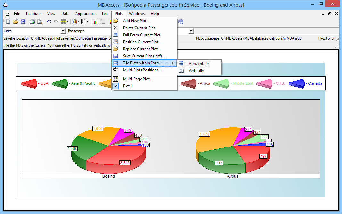Click the save floppy disk toolbar icon

pos(23,21)
